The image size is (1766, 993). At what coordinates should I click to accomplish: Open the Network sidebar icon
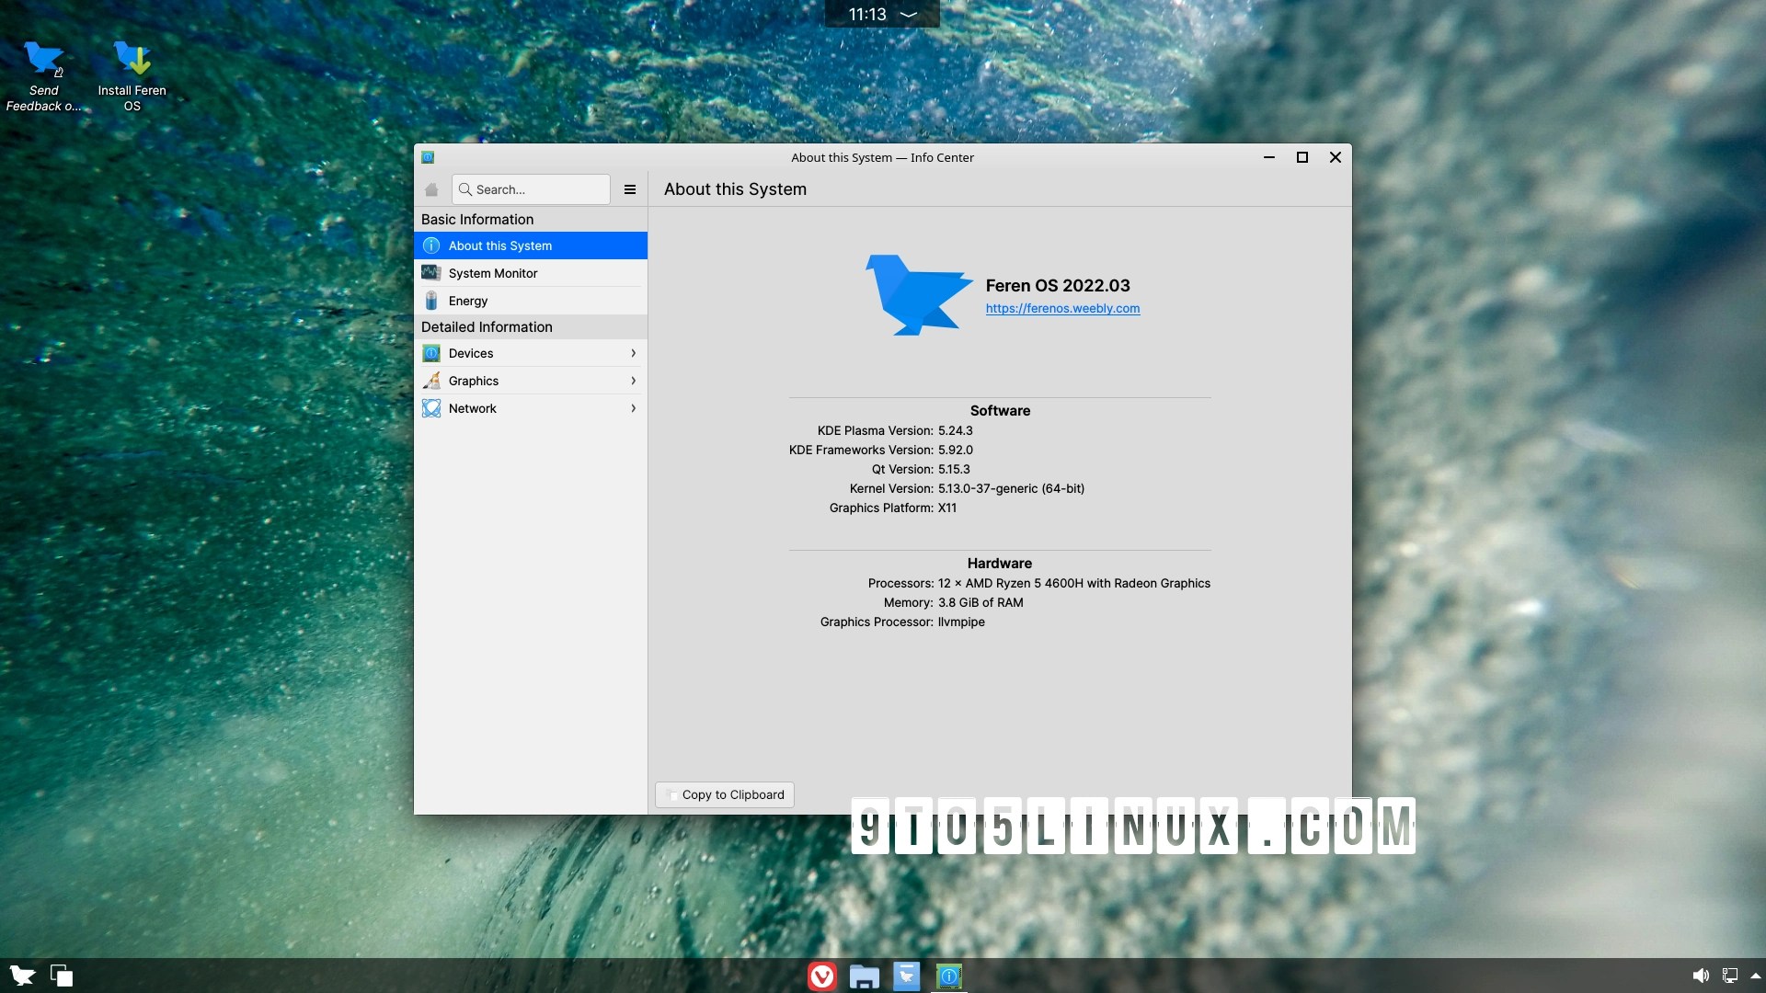[431, 408]
